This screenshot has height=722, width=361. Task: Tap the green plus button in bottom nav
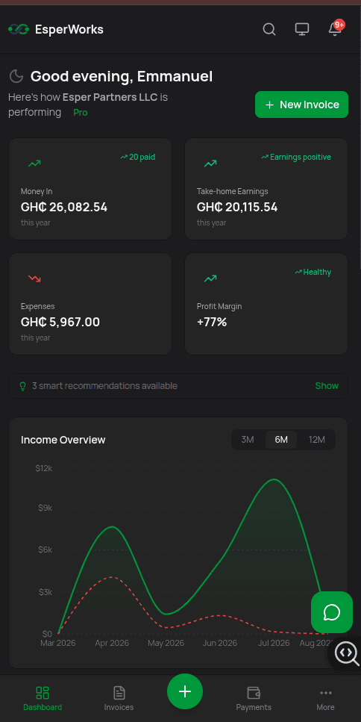click(x=185, y=691)
